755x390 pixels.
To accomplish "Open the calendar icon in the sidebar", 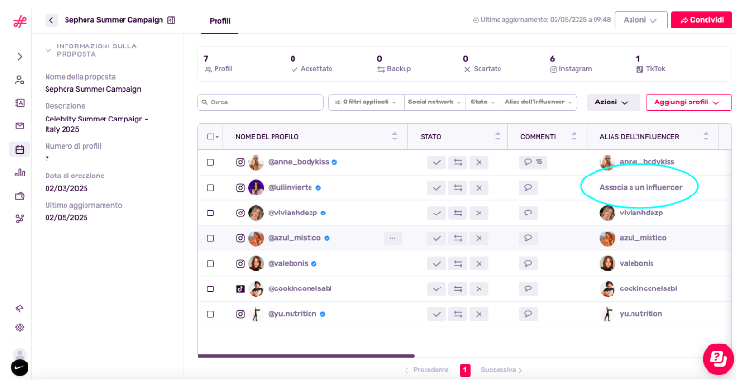I will [20, 150].
